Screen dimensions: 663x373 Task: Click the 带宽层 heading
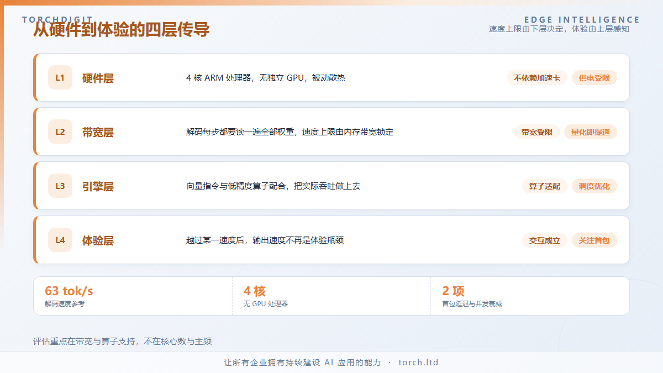tap(98, 132)
